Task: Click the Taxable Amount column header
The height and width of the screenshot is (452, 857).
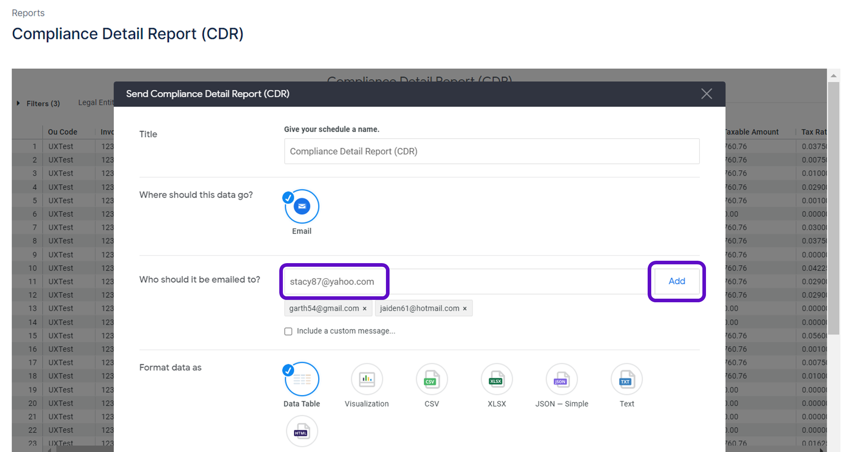Action: (752, 132)
